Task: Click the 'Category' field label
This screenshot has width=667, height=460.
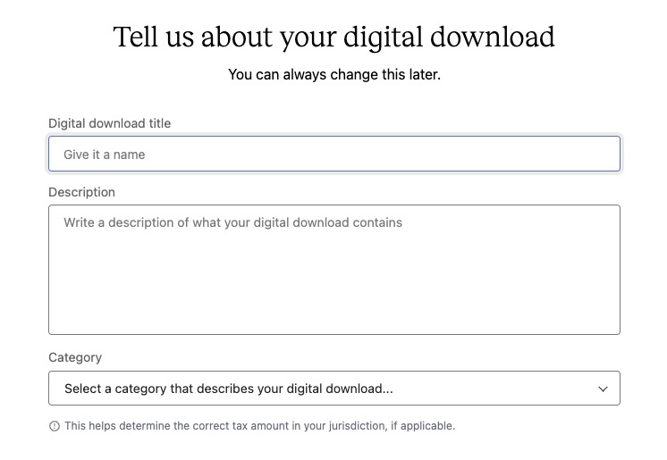Action: point(75,357)
